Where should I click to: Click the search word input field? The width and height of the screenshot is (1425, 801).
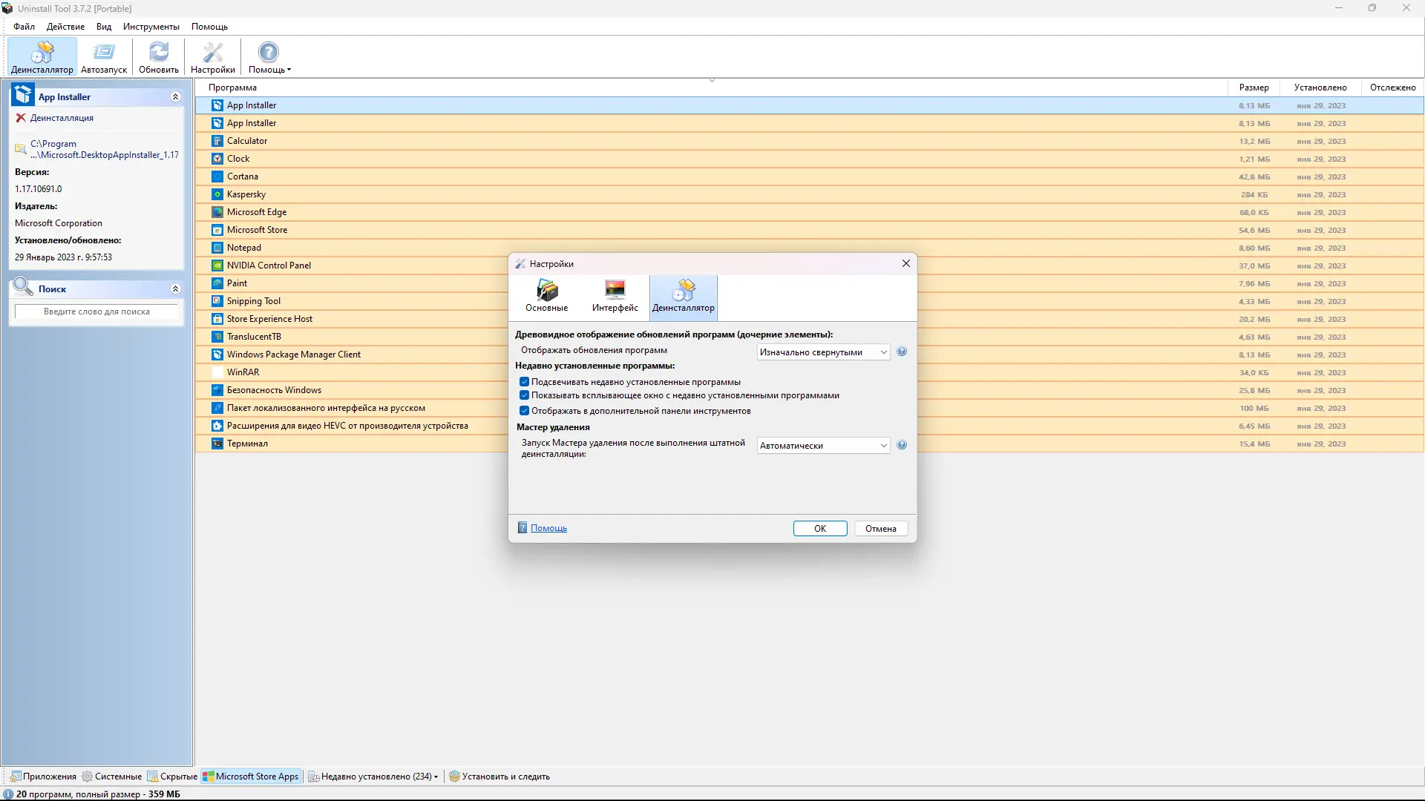96,311
